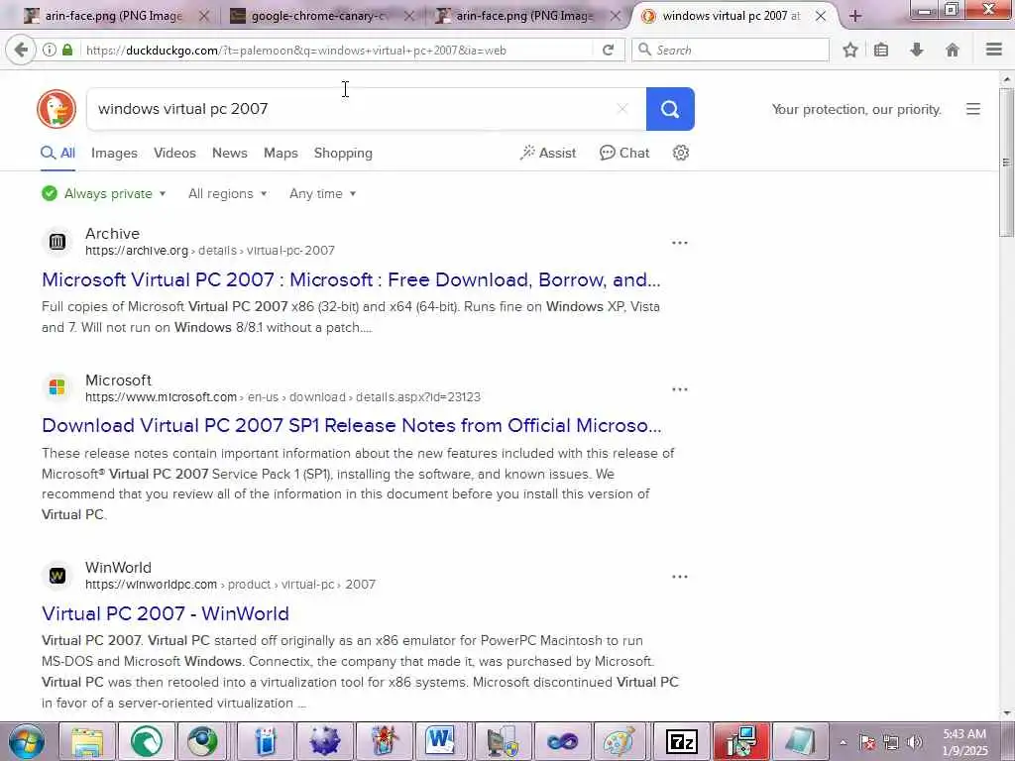Click the DuckDuckGo duck logo
Screen dimensions: 1015x761
pos(56,109)
